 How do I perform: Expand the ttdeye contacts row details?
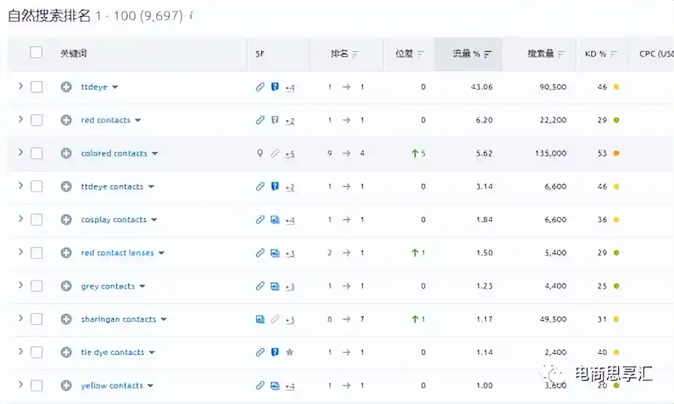coord(20,186)
